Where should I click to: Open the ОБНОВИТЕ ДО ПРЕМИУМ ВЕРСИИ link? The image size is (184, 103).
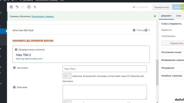(33, 41)
